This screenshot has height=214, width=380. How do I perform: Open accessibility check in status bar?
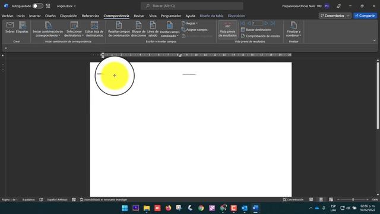103,200
